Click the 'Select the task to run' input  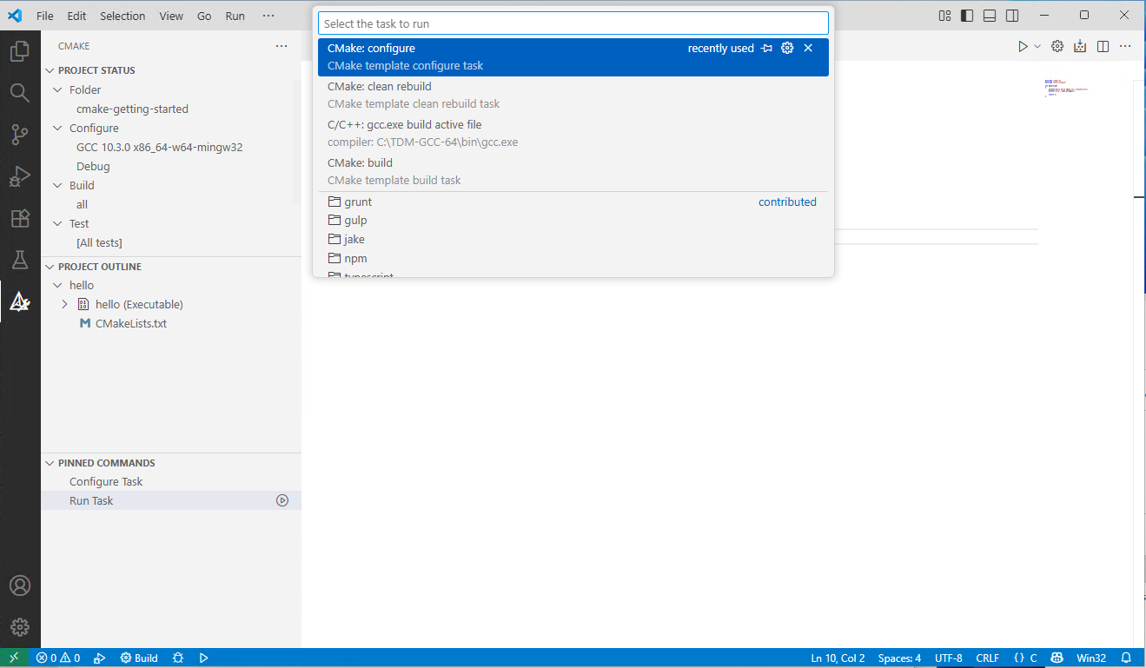573,23
